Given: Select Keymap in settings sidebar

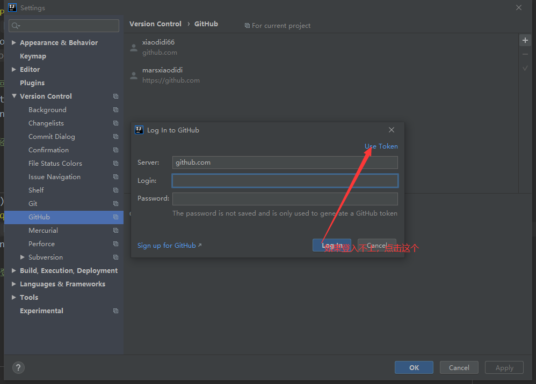Looking at the screenshot, I should pos(33,56).
